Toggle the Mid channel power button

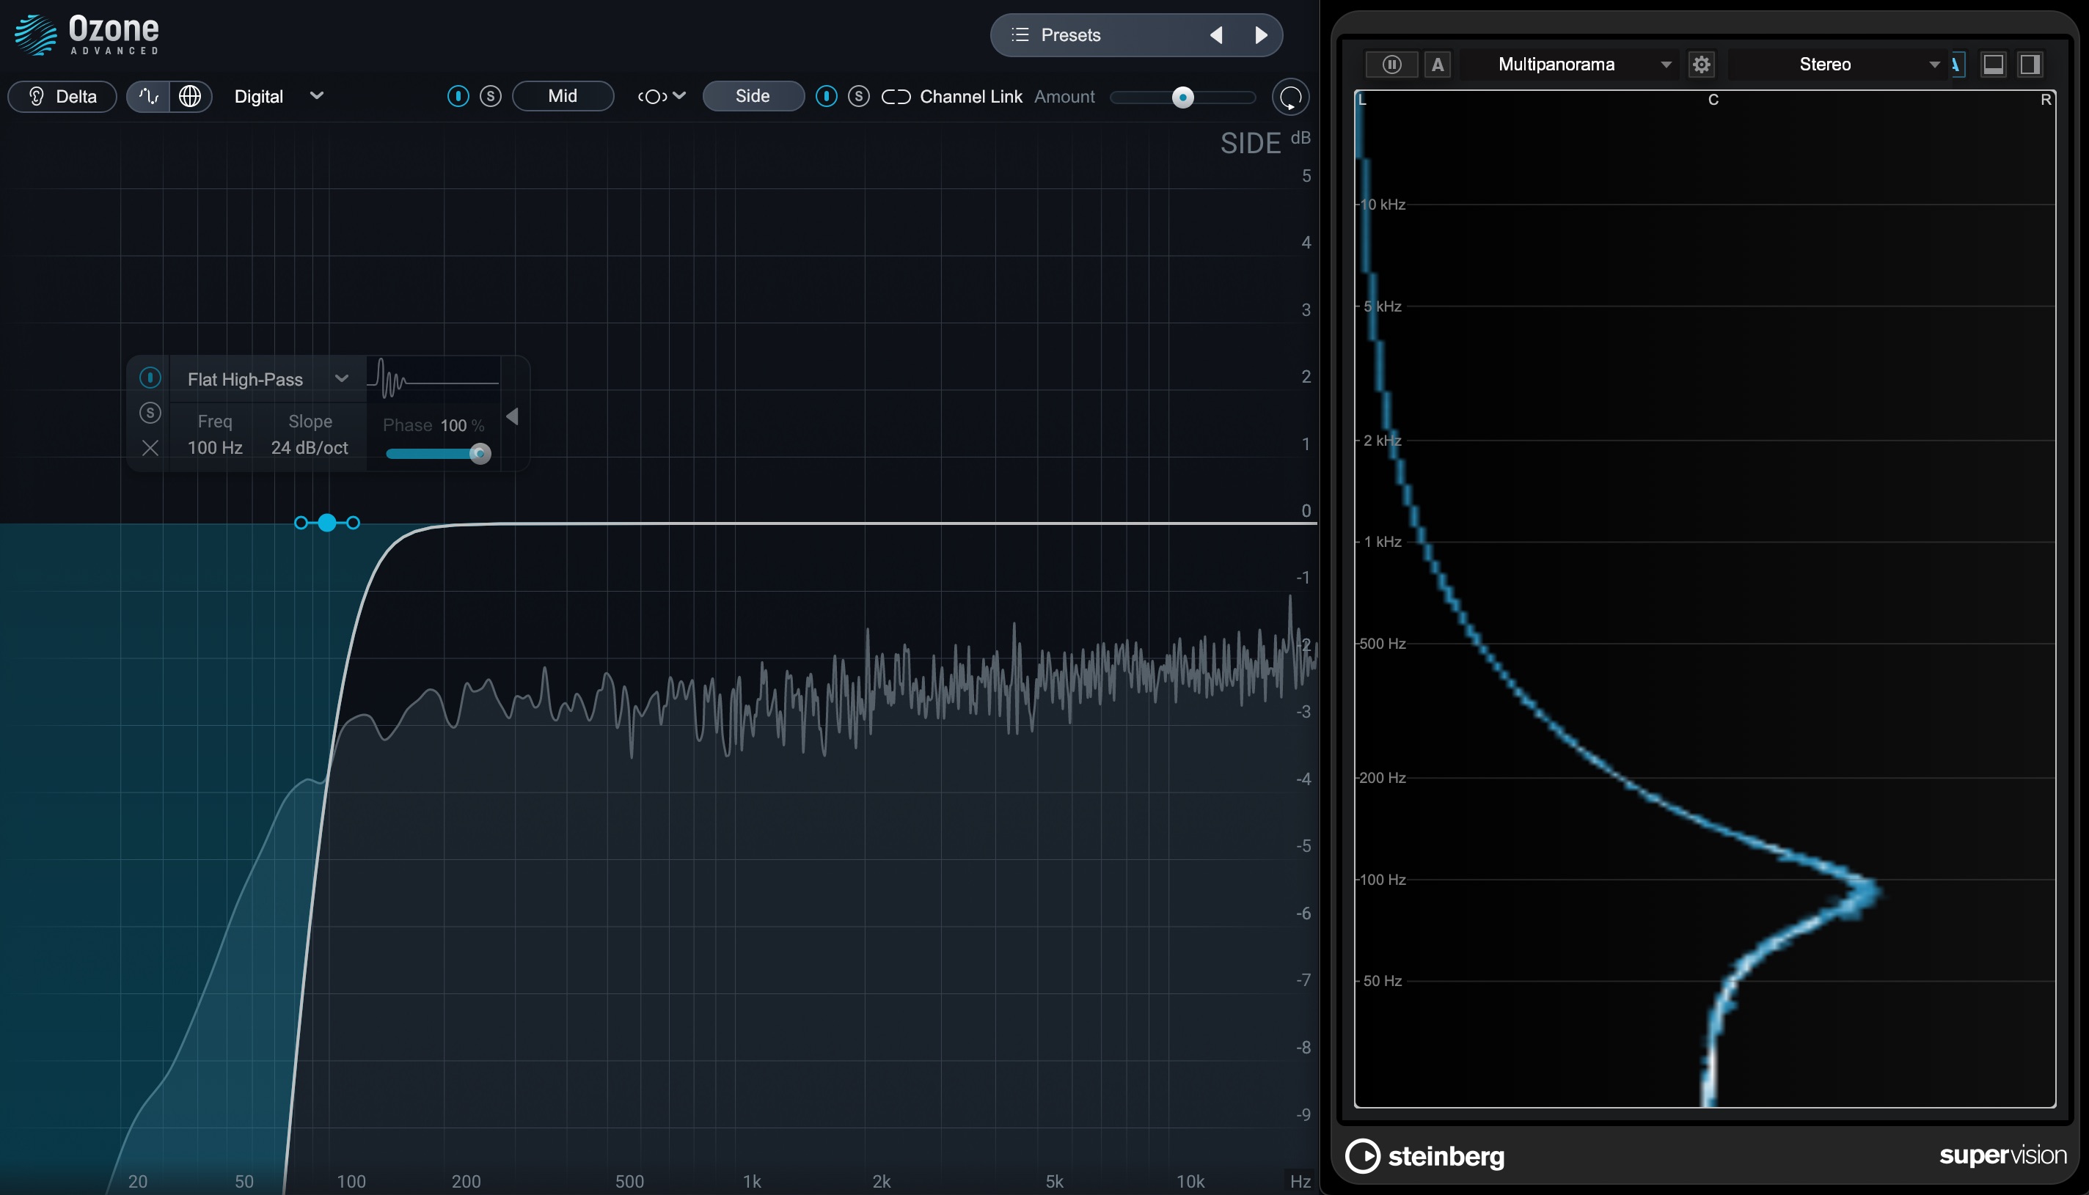click(x=458, y=96)
